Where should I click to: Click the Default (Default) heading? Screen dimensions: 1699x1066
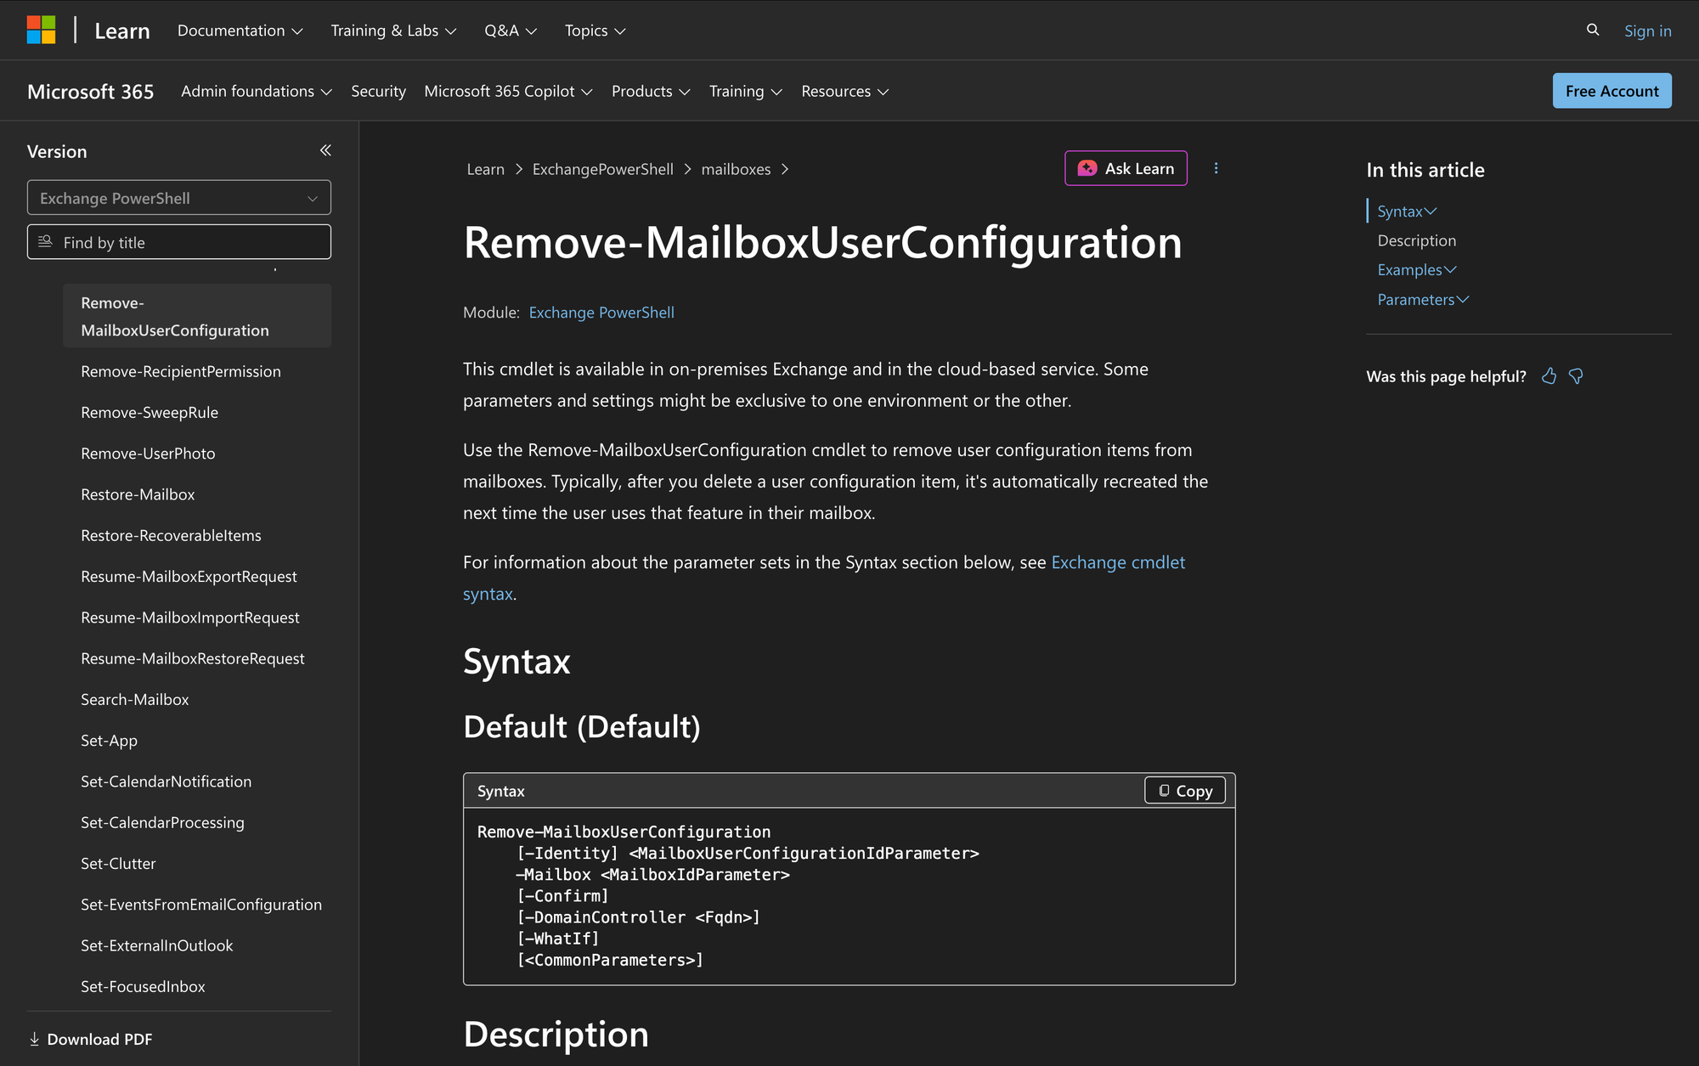(x=582, y=727)
